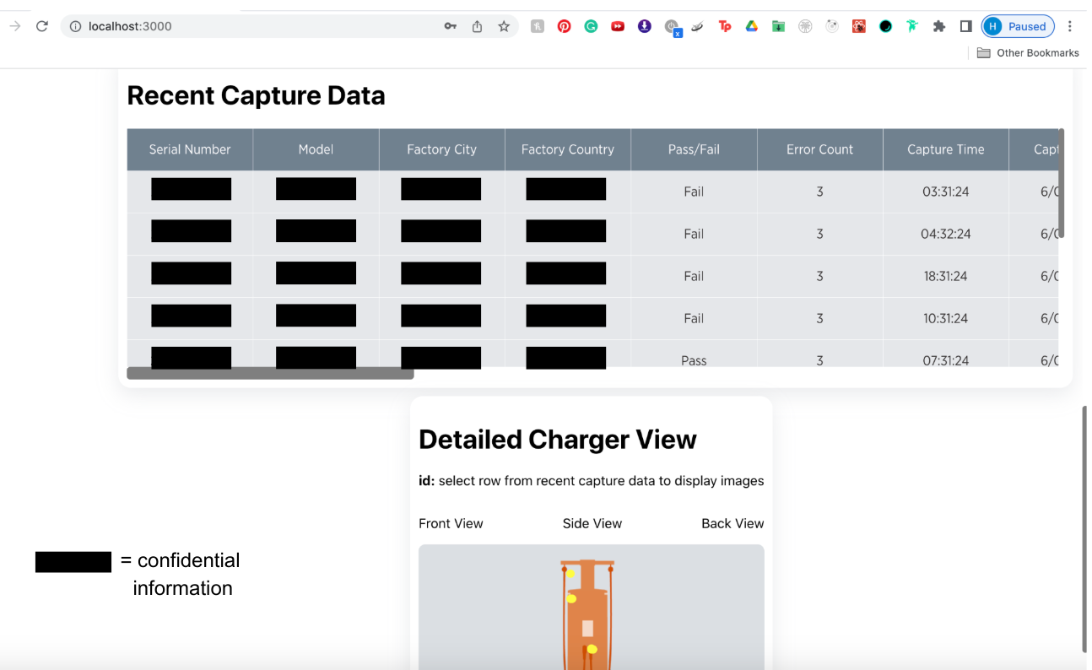This screenshot has width=1092, height=670.
Task: Click the red YouTube-style extension icon
Action: click(618, 26)
